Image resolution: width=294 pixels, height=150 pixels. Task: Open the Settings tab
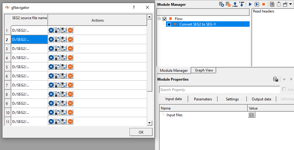(x=232, y=99)
